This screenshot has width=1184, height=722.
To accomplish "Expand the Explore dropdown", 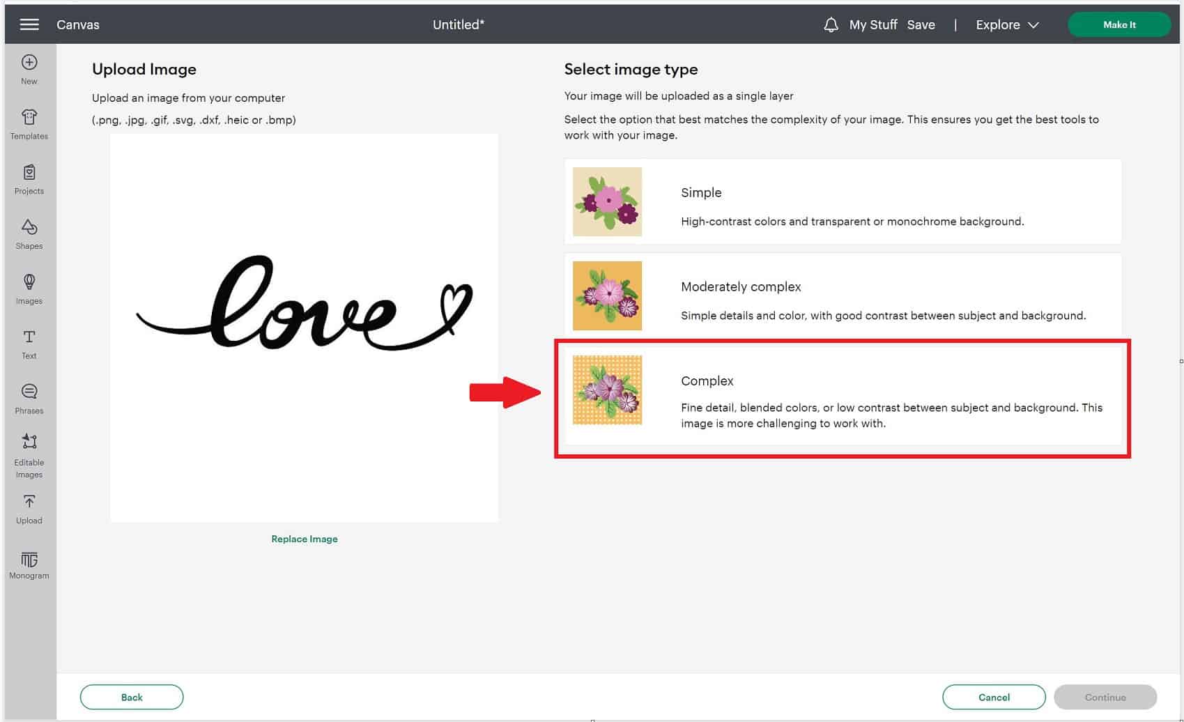I will coord(1006,24).
